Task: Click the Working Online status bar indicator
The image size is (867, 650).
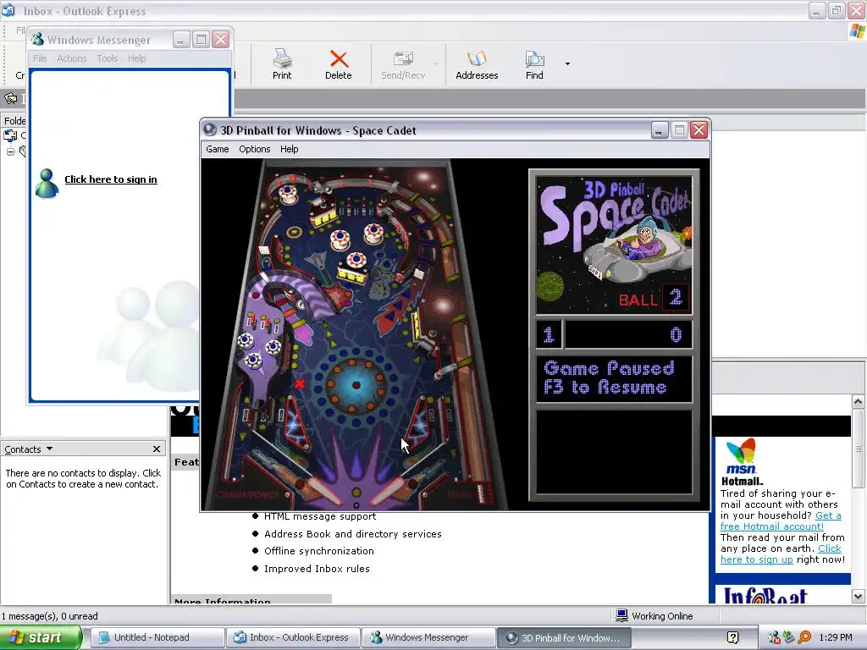Action: click(656, 616)
